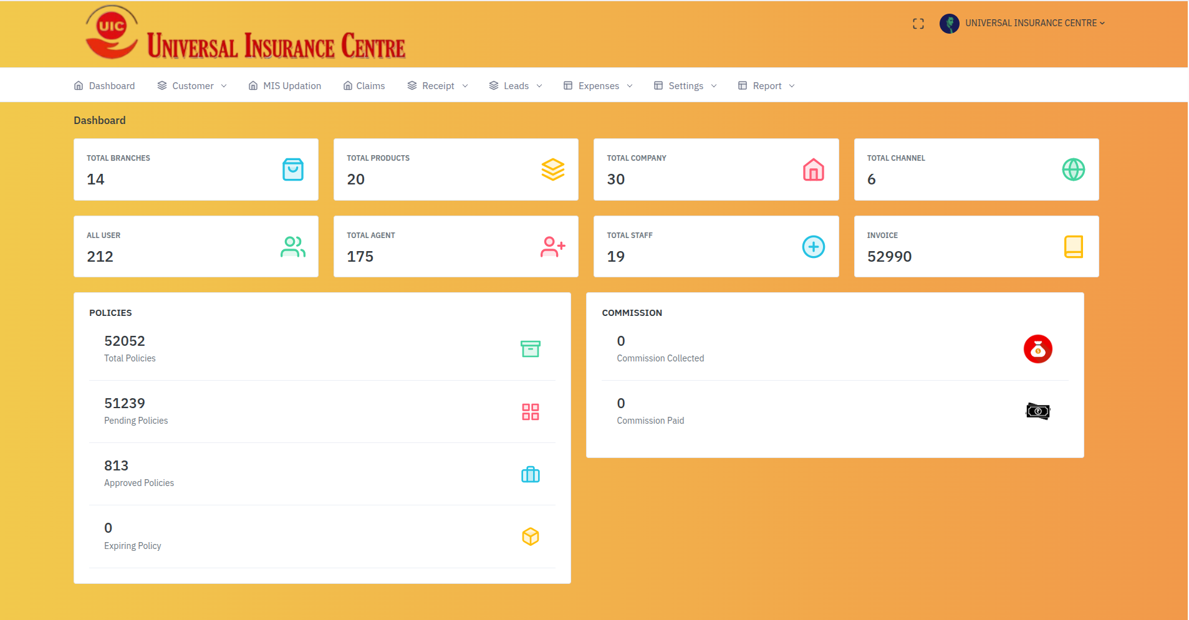Expand the Settings dropdown menu
This screenshot has height=620, width=1189.
pos(685,85)
